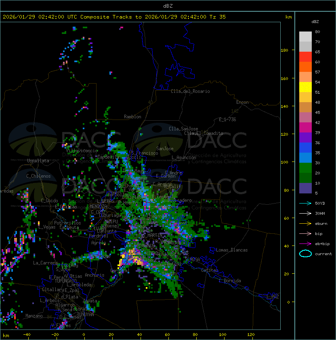Click the 'TUPUNGATO' map label
This screenshot has height=340, width=336.
pos(65,281)
